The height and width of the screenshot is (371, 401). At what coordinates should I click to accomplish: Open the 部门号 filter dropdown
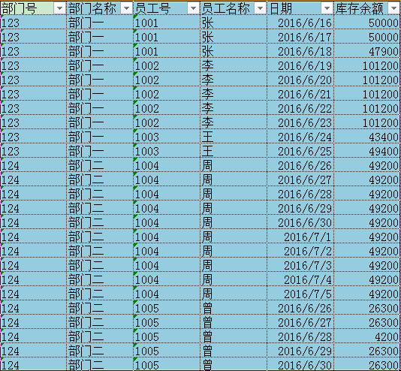coord(60,8)
